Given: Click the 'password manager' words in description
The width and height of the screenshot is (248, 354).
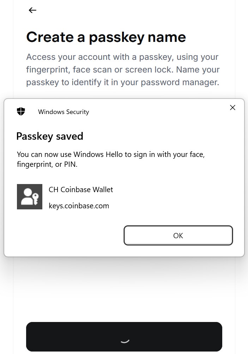Looking at the screenshot, I should point(180,82).
